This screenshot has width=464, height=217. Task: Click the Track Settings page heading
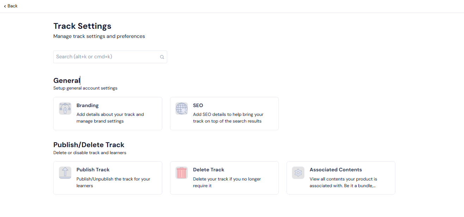pyautogui.click(x=82, y=26)
